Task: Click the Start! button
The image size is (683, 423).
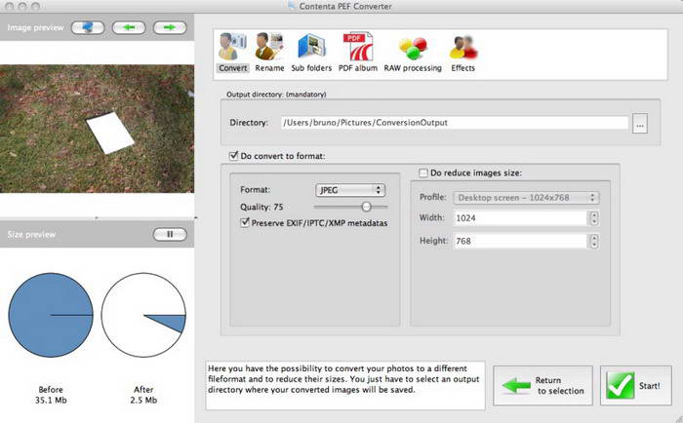Action: (636, 386)
